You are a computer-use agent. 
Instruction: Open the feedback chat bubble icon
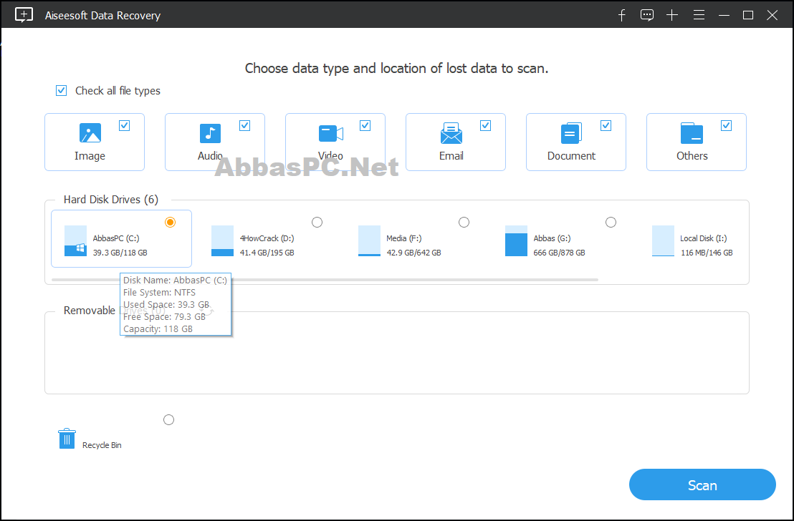point(646,15)
